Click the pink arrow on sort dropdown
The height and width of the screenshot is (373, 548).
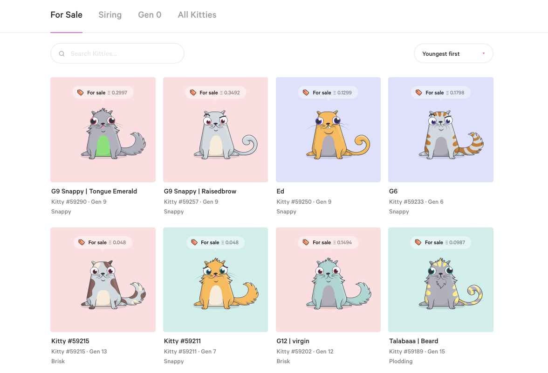(x=484, y=53)
